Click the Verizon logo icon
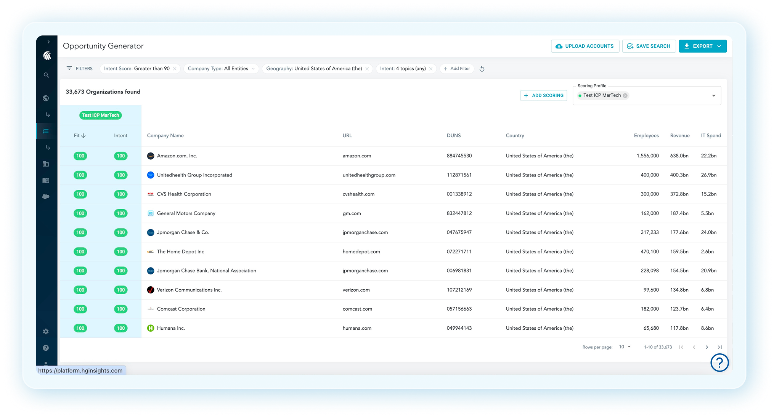The height and width of the screenshot is (417, 774). pyautogui.click(x=151, y=290)
